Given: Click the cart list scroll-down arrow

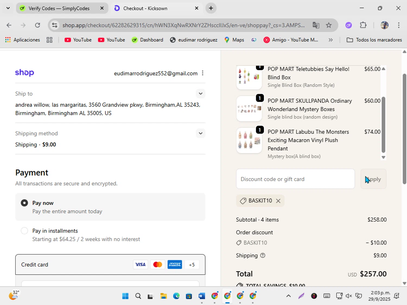Looking at the screenshot, I should click(383, 157).
